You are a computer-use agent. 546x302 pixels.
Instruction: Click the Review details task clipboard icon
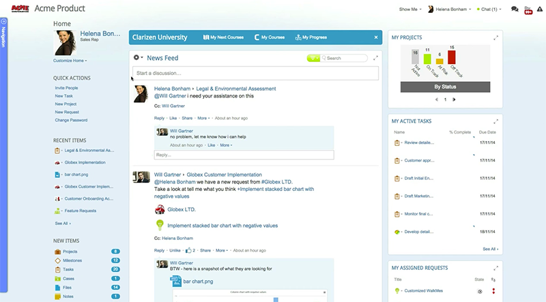point(397,142)
